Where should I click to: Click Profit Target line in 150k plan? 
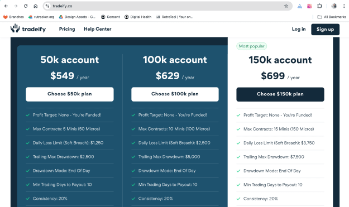278,115
